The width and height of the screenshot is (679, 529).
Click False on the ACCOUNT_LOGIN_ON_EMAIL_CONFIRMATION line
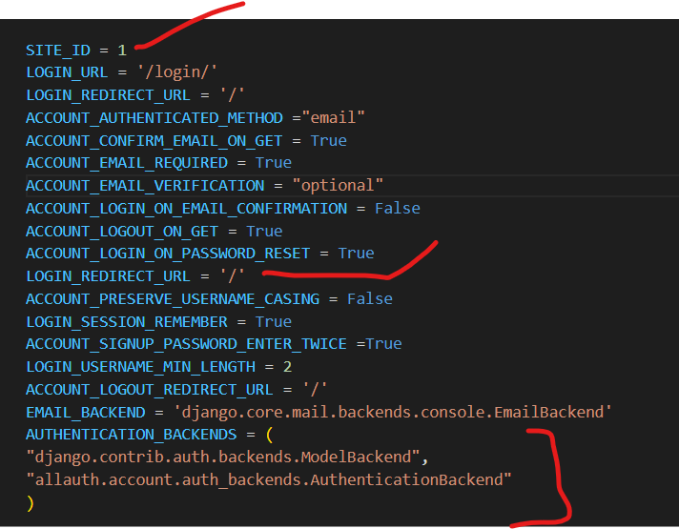pos(398,209)
